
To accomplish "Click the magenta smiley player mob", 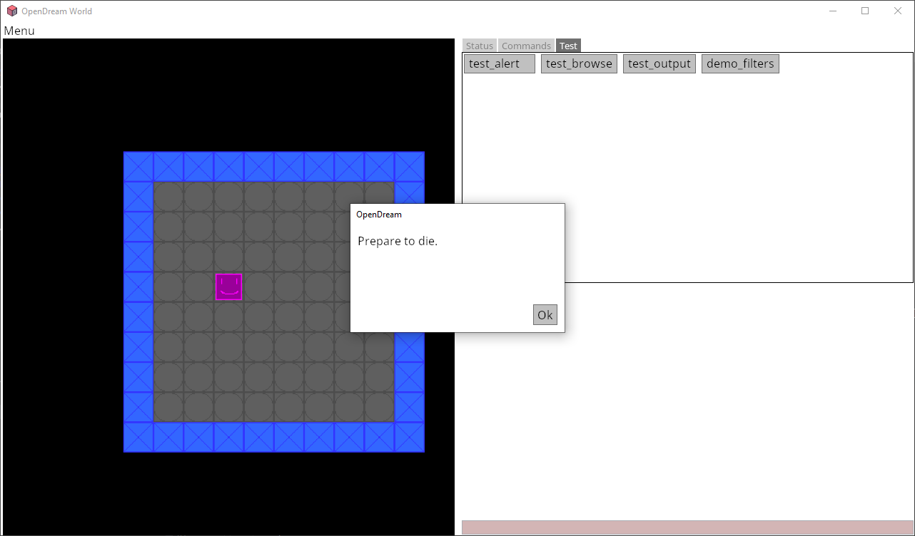I will click(x=228, y=287).
